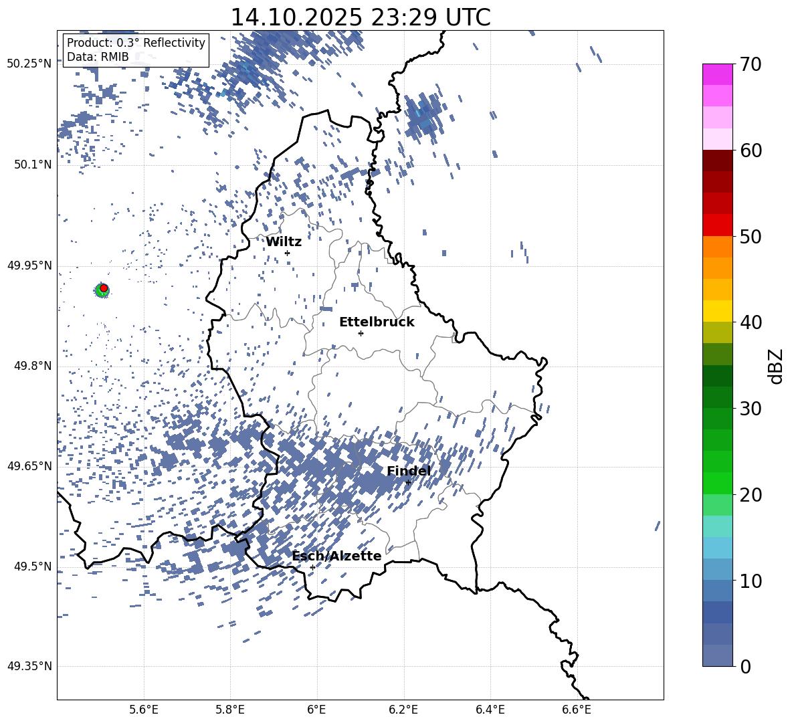Click the 6.6°E longitude label

577,710
